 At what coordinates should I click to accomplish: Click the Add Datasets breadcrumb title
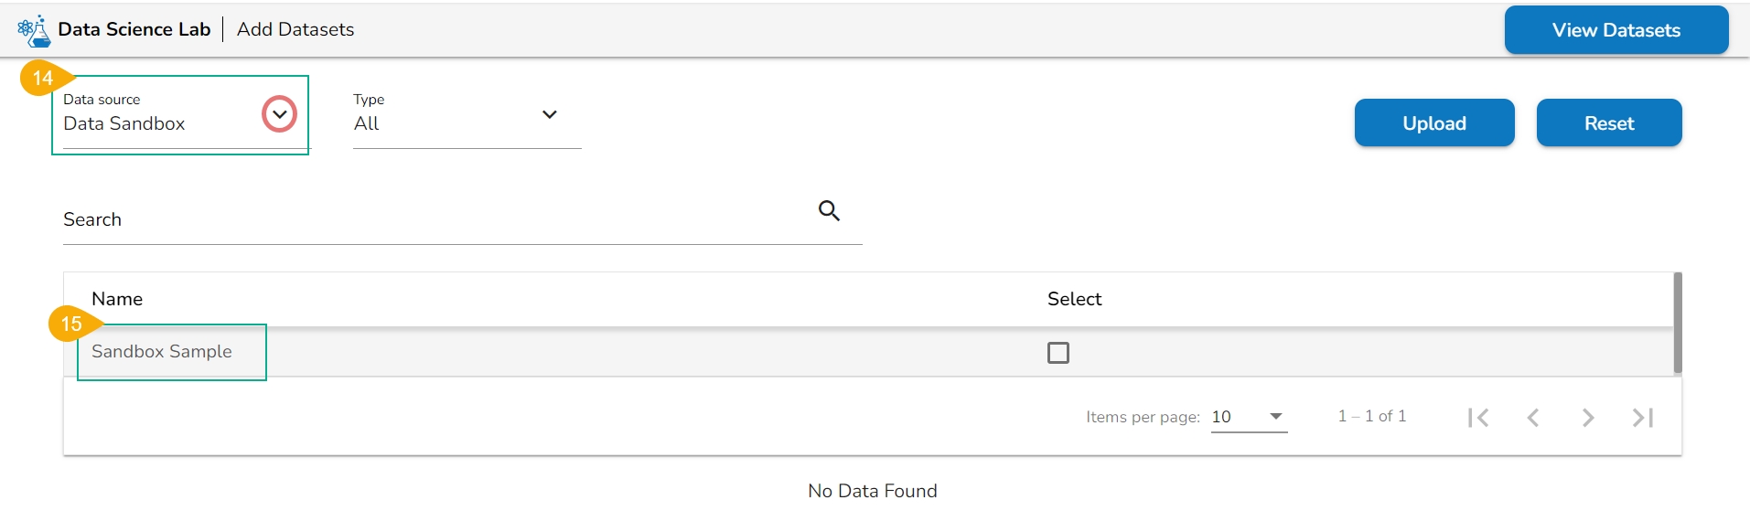295,29
